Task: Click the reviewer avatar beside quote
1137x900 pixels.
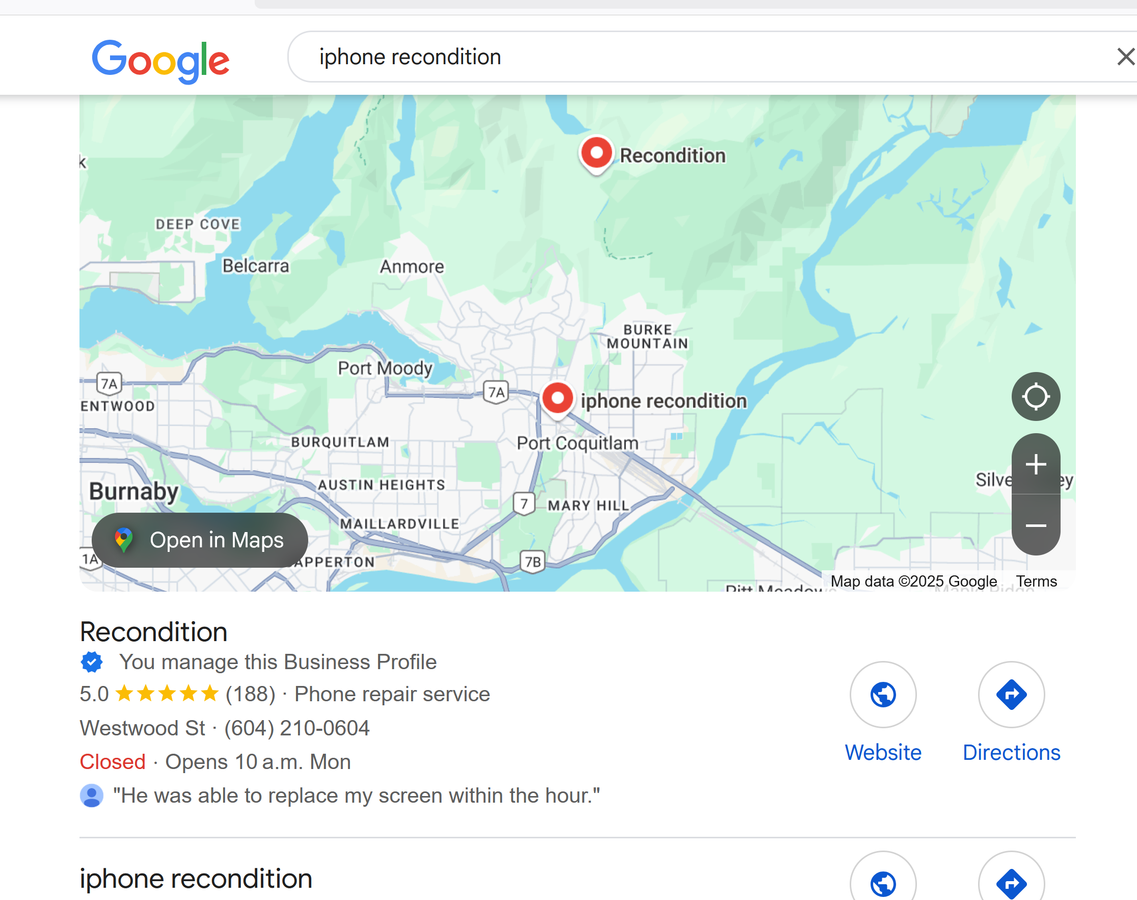Action: point(92,796)
